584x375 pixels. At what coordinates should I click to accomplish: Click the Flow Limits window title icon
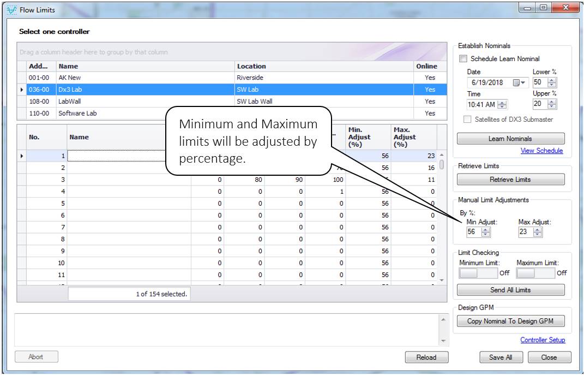pos(12,10)
